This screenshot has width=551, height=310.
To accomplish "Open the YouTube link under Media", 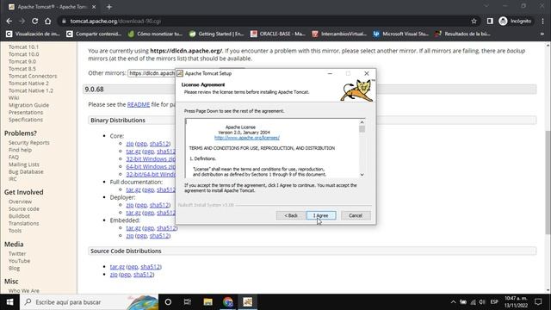I will pos(19,261).
